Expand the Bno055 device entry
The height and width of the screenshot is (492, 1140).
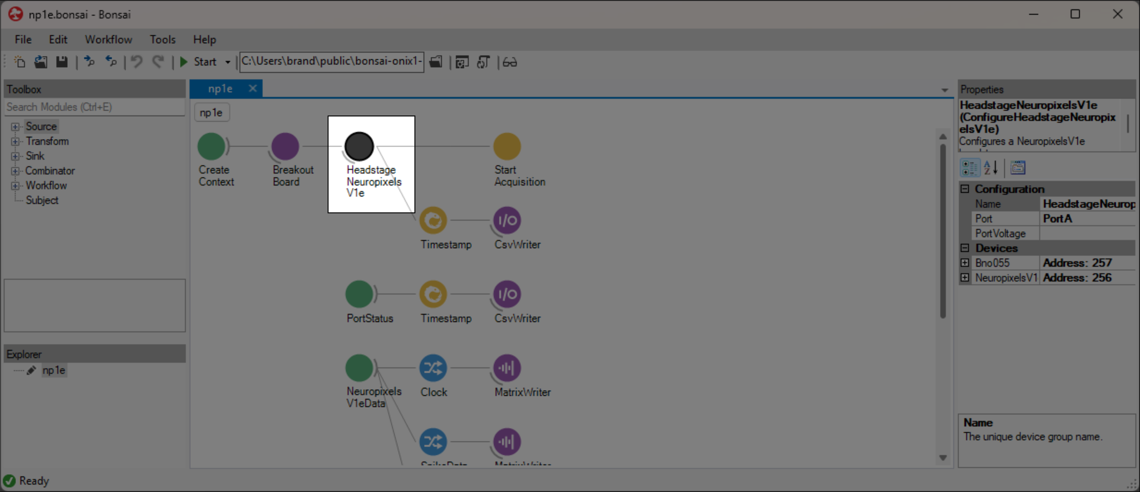(x=965, y=262)
